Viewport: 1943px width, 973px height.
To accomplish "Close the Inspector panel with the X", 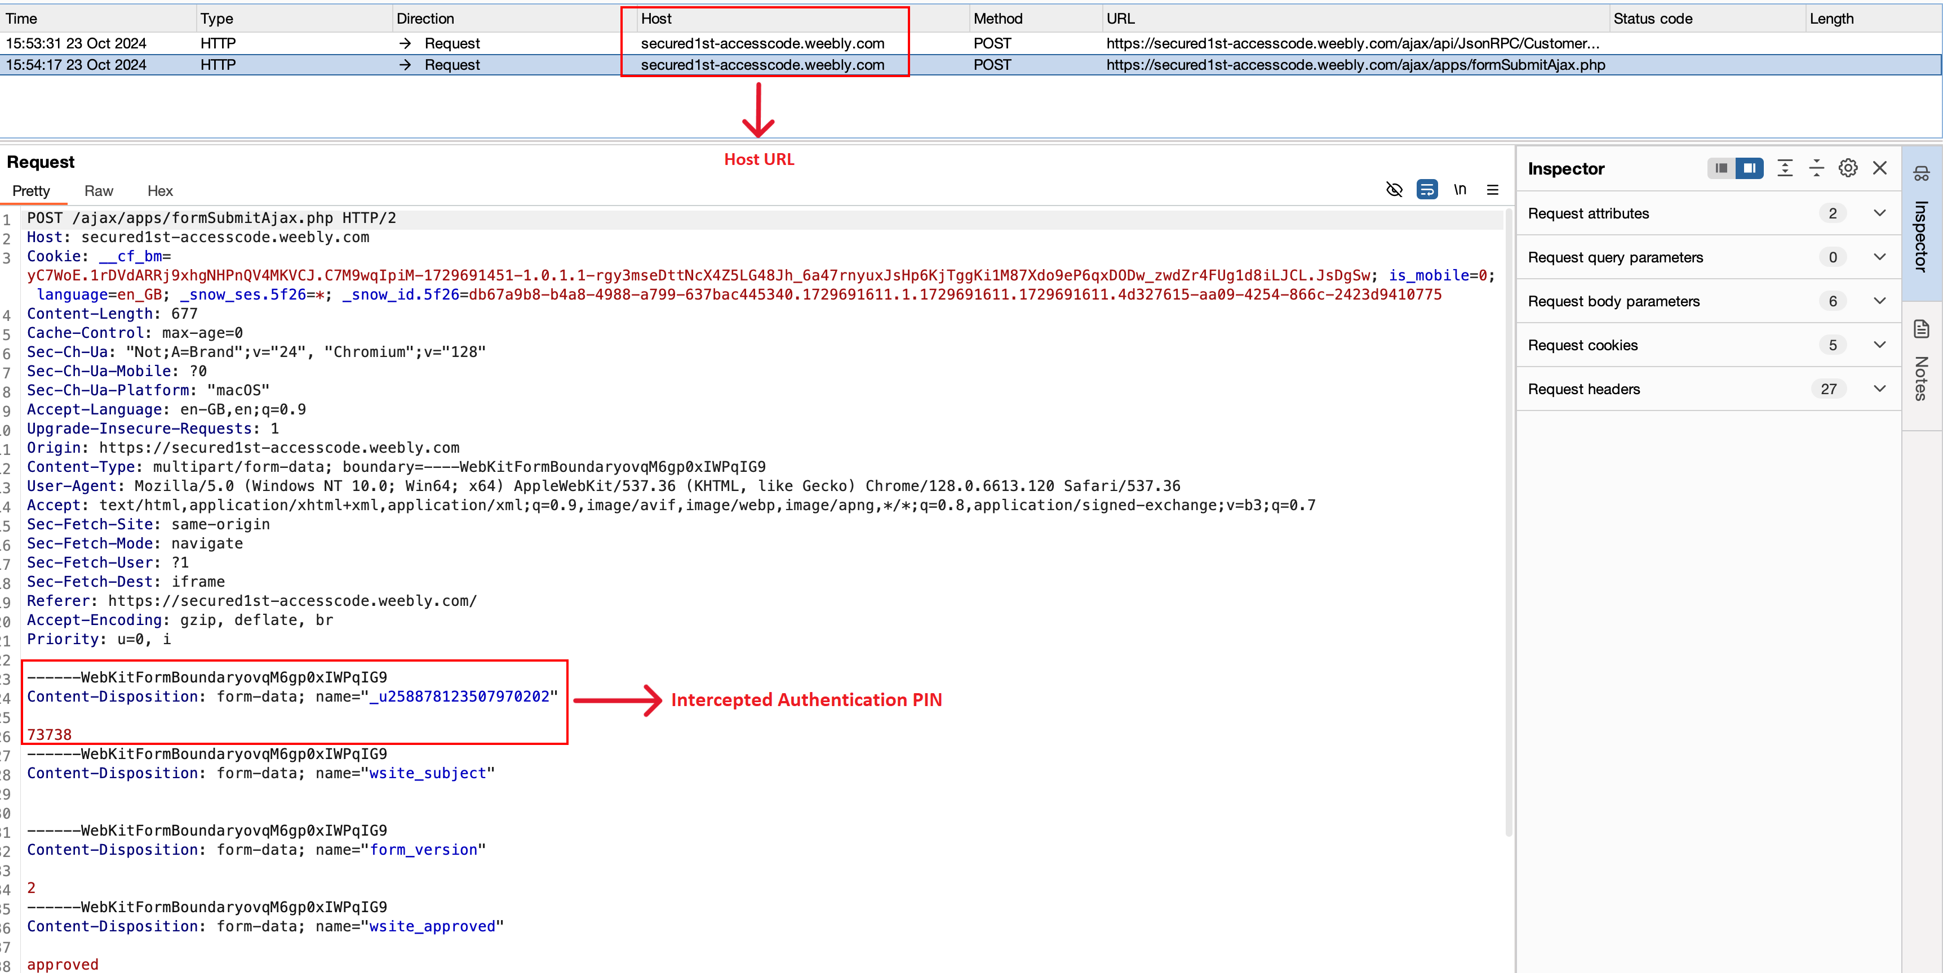I will pos(1880,167).
